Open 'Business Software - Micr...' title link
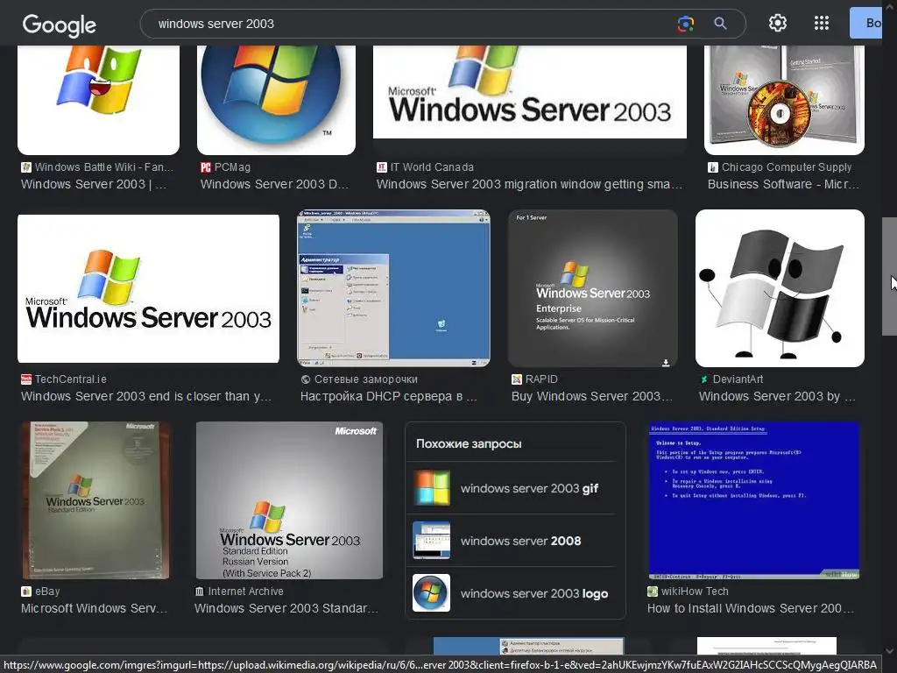The image size is (897, 673). click(x=783, y=184)
